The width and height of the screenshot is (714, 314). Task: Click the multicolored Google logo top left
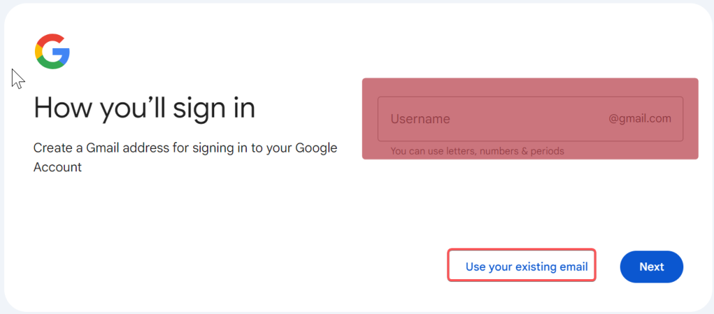[x=52, y=52]
